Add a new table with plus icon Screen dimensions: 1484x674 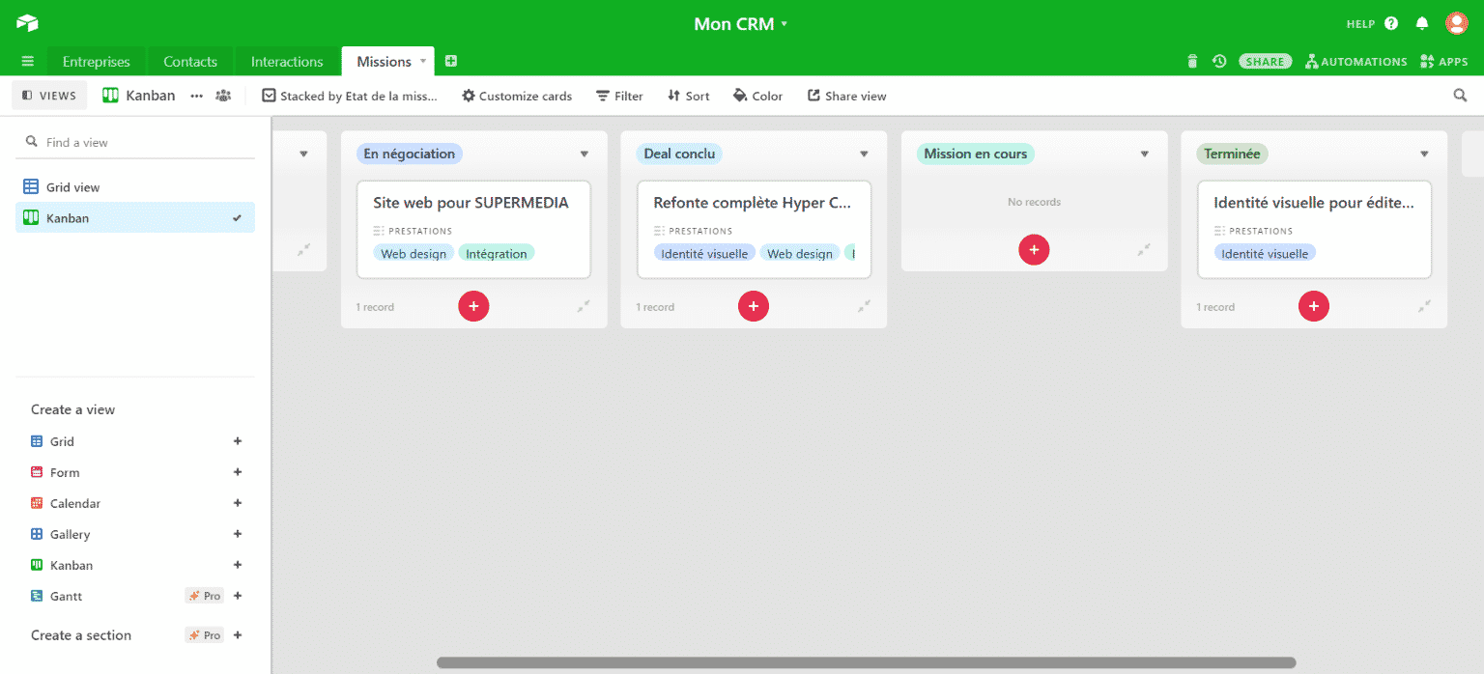(451, 62)
